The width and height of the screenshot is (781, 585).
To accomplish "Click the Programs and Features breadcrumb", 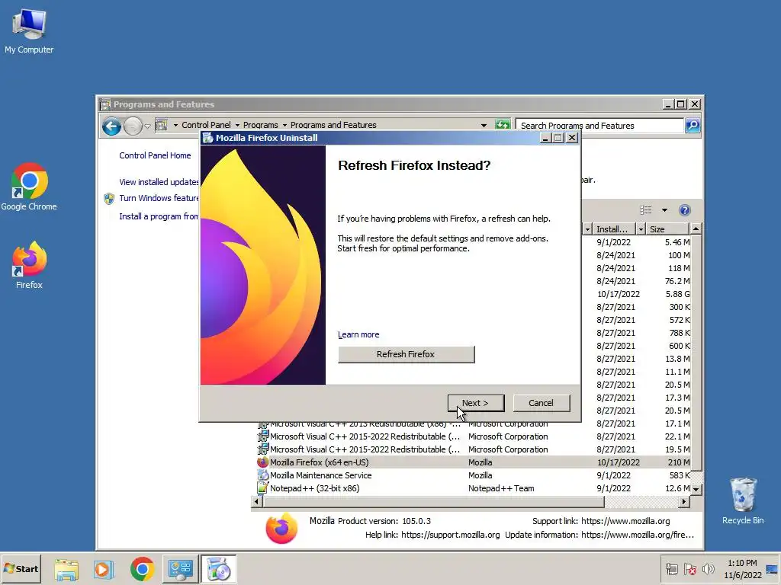I will [x=333, y=125].
